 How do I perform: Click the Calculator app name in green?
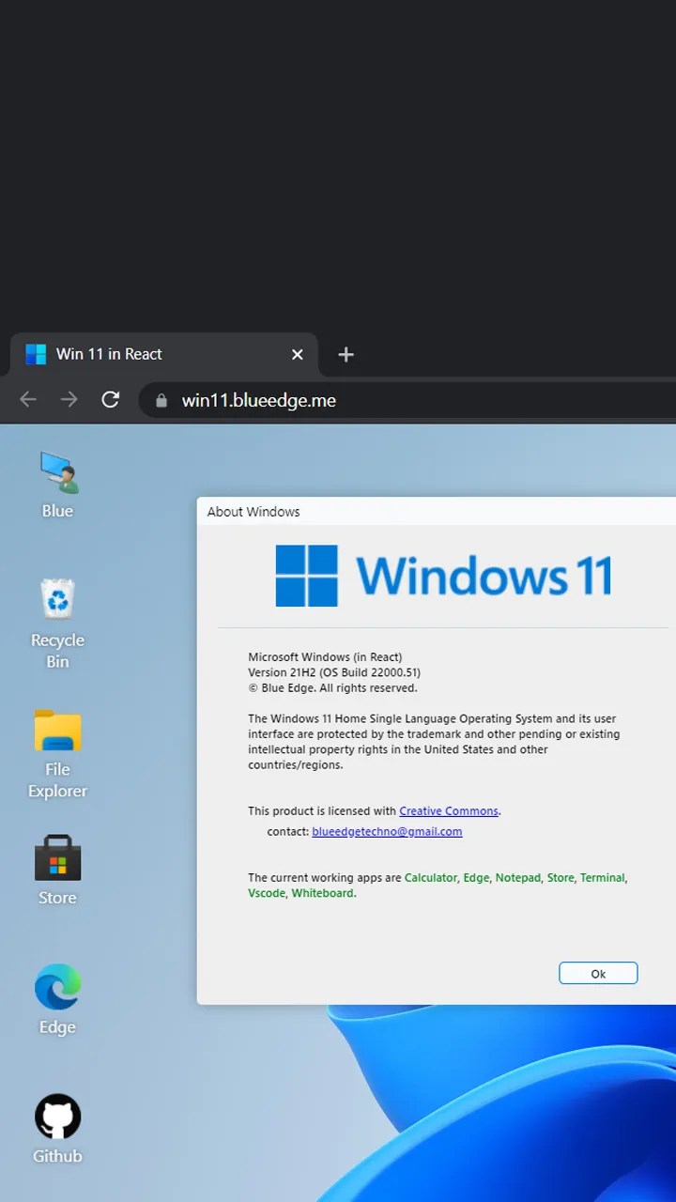click(431, 878)
